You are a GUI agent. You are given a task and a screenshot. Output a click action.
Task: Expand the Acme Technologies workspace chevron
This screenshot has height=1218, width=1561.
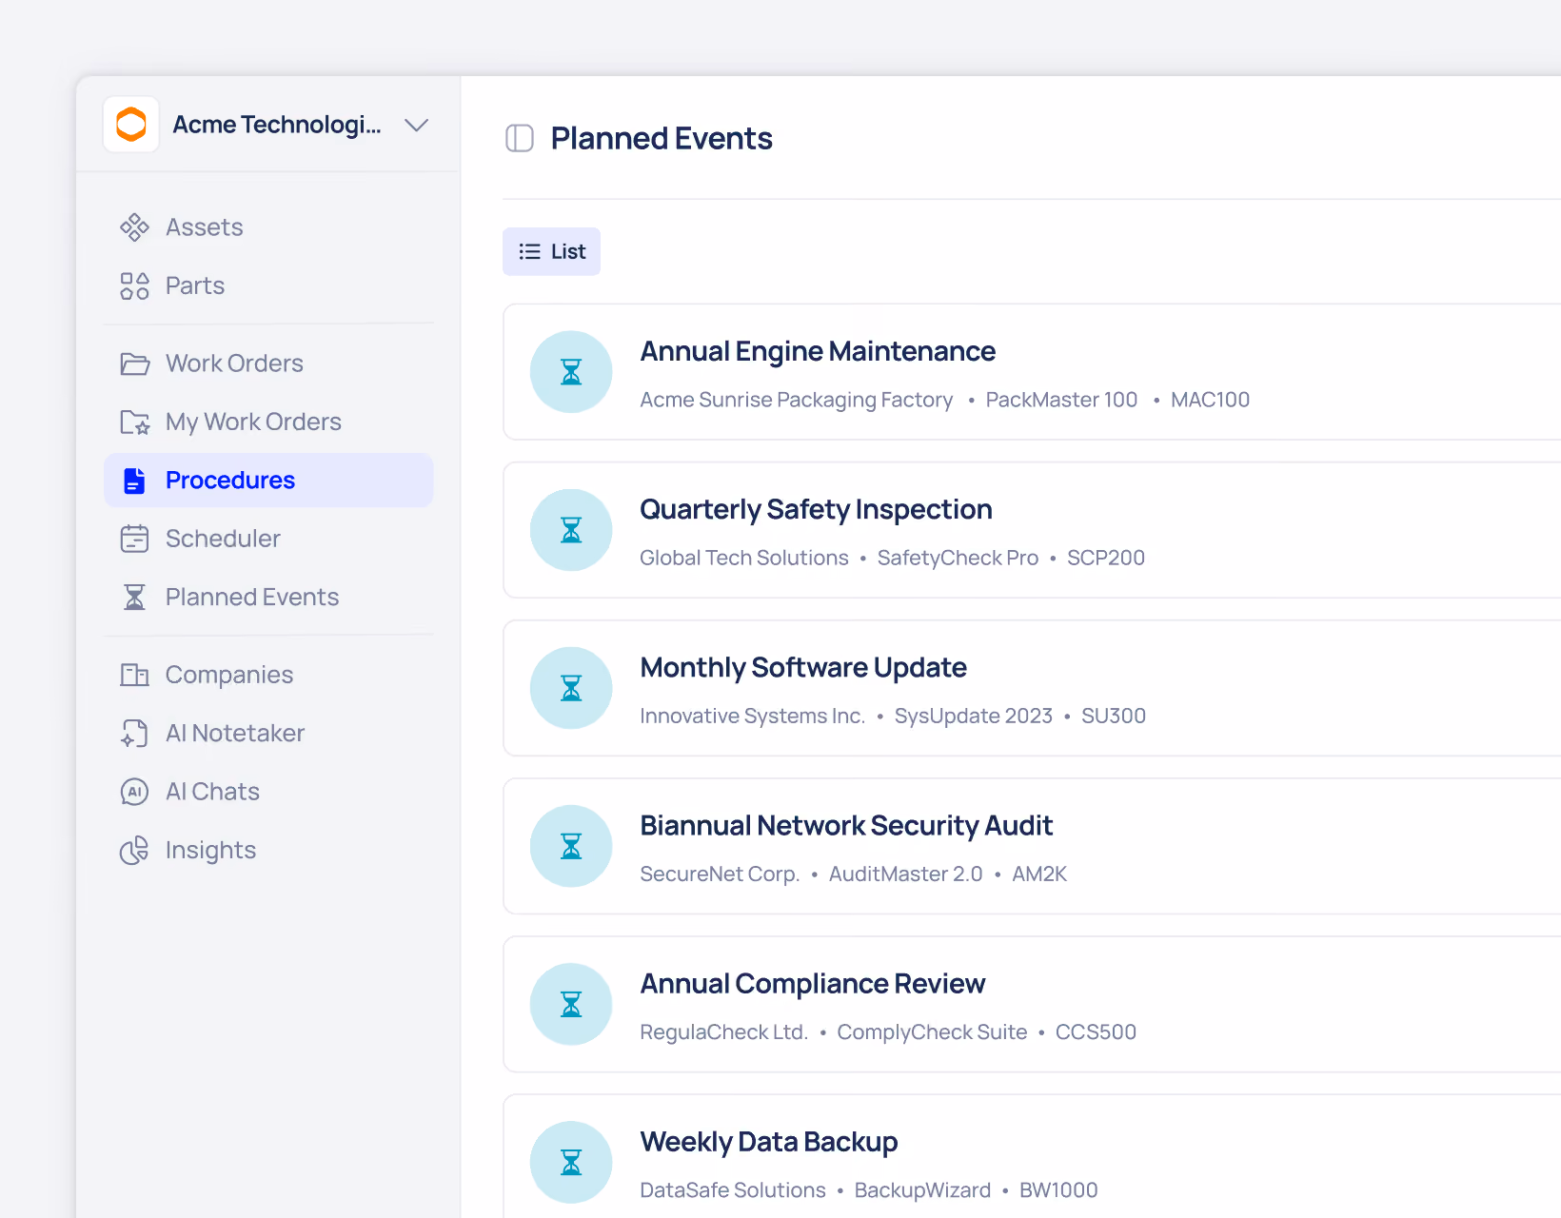416,125
